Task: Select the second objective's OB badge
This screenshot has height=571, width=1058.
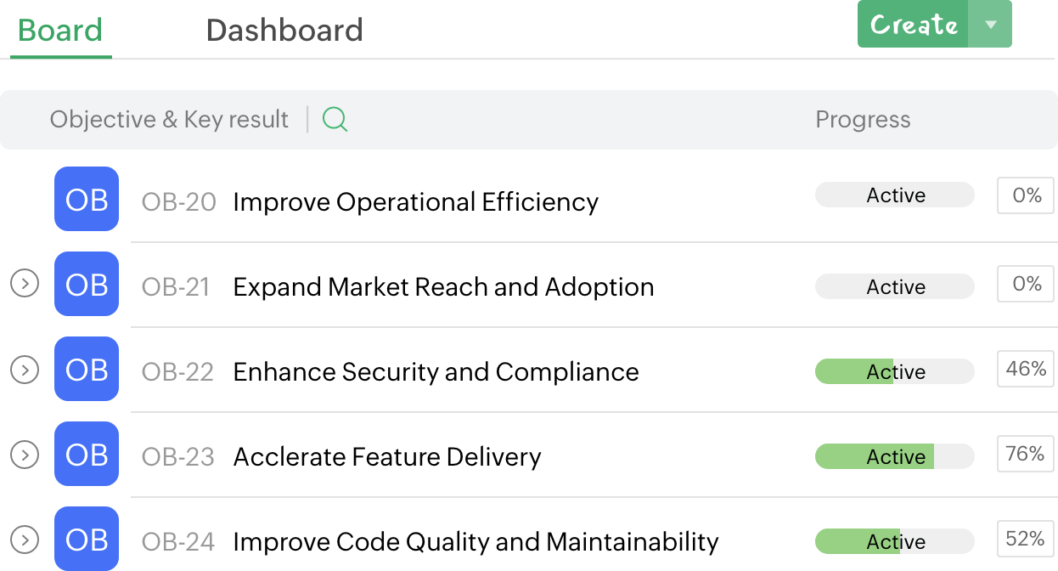Action: click(x=87, y=285)
